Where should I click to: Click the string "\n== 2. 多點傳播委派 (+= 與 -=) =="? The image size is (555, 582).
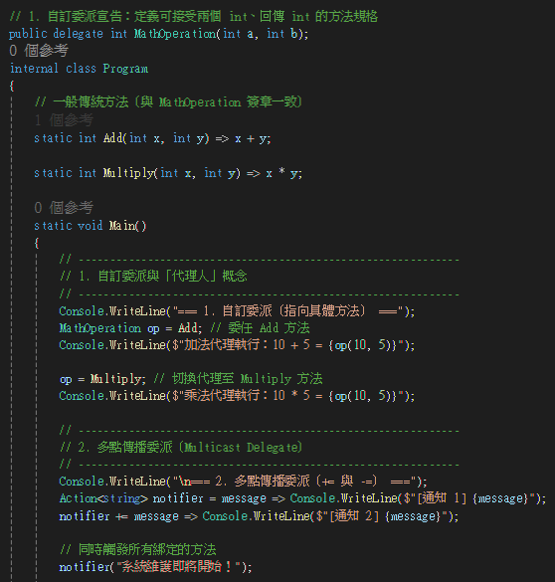294,482
